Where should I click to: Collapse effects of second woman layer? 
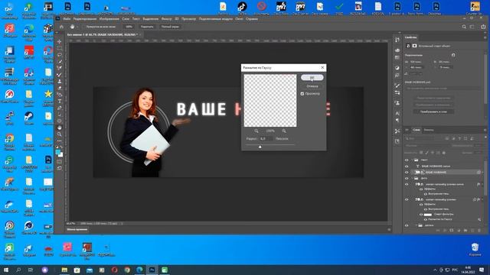(x=482, y=199)
